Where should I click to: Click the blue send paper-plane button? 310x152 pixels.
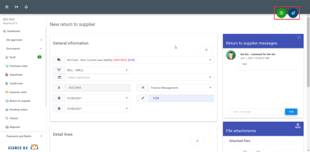click(x=293, y=13)
